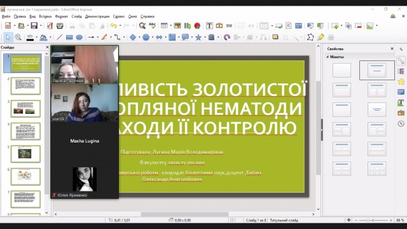The height and width of the screenshot is (229, 407).
Task: Click the Print icon
Action: point(60,25)
